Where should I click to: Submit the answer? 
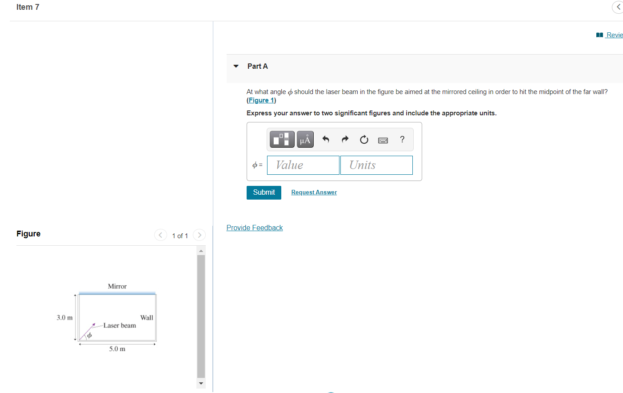[x=264, y=193]
